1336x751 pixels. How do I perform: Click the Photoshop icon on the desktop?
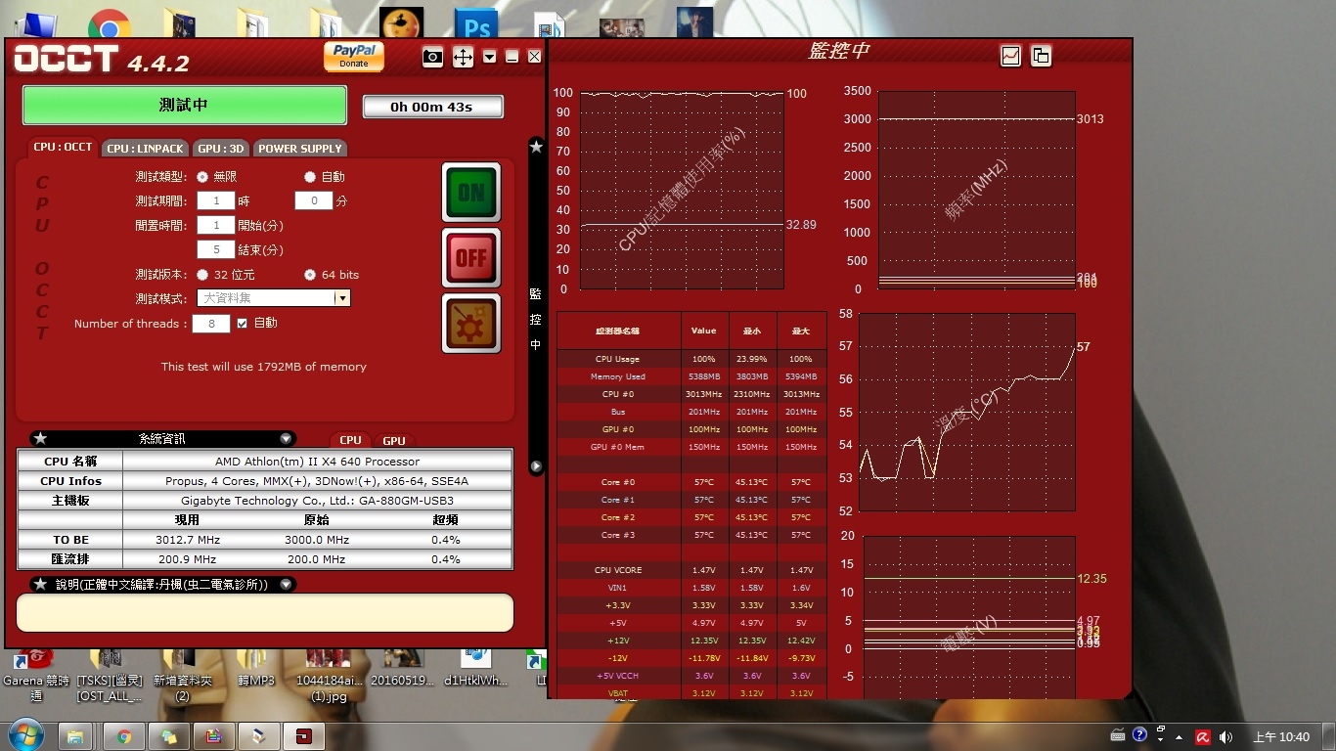point(477,23)
